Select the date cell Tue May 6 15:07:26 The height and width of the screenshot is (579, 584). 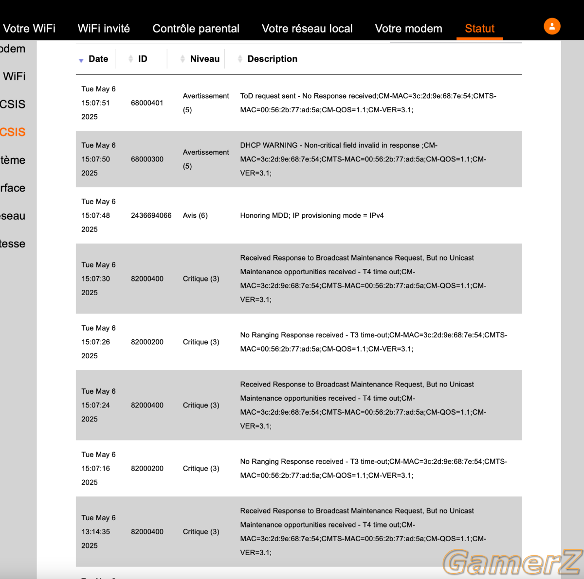[99, 342]
